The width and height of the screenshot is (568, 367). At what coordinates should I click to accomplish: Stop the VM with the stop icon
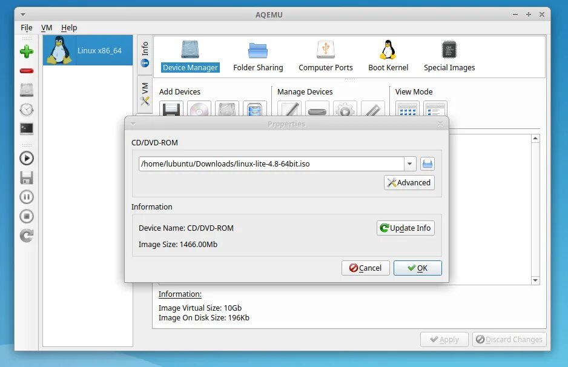pyautogui.click(x=27, y=216)
